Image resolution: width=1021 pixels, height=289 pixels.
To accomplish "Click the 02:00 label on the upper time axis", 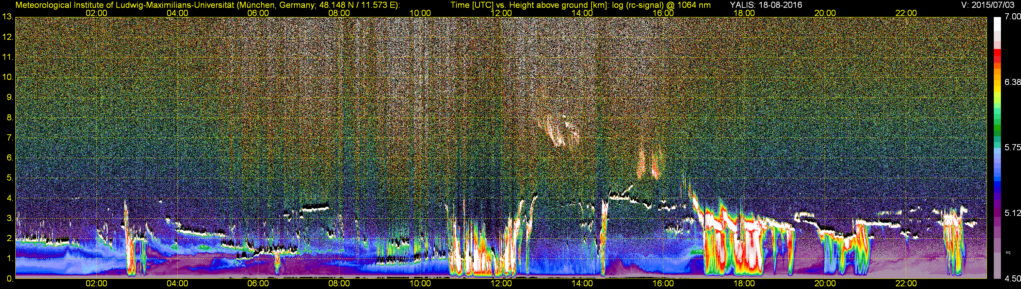I will (x=96, y=13).
